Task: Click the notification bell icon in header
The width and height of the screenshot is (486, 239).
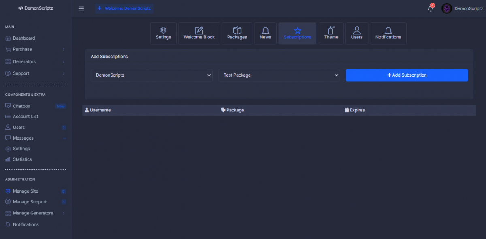Action: click(431, 8)
